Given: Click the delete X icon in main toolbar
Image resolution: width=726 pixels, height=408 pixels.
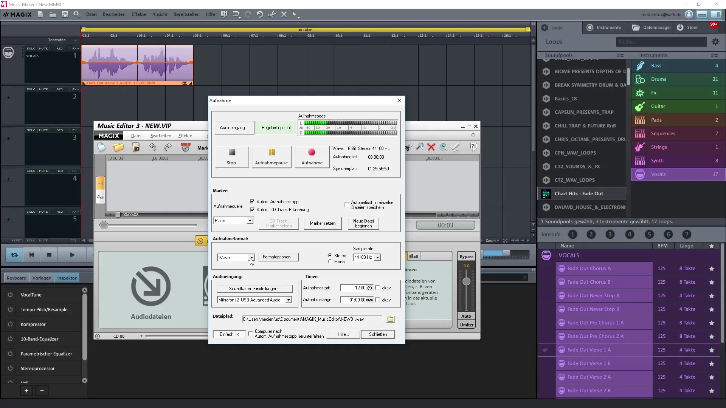Looking at the screenshot, I should pos(284,14).
